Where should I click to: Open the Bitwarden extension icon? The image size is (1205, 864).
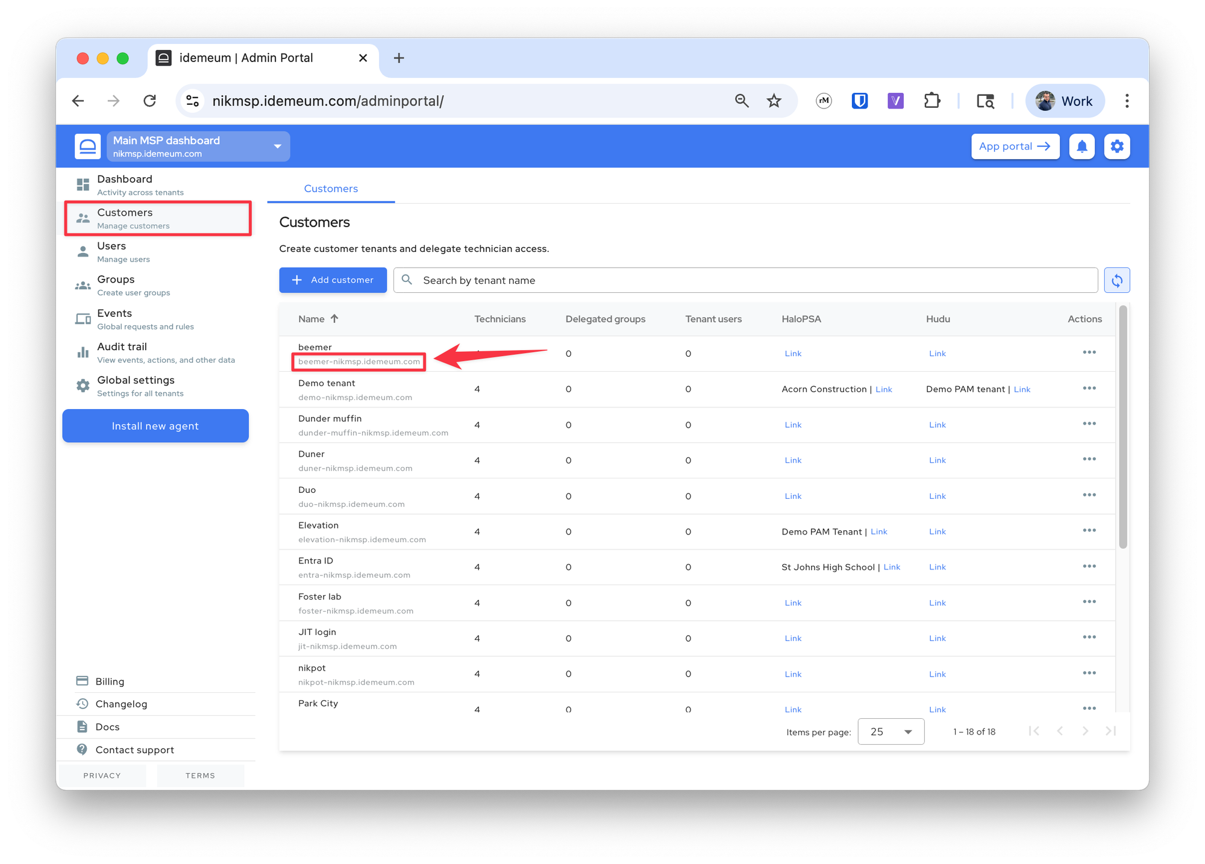pyautogui.click(x=859, y=101)
